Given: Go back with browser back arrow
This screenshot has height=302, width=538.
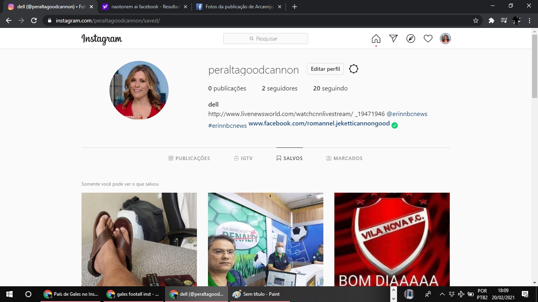Looking at the screenshot, I should [x=9, y=20].
